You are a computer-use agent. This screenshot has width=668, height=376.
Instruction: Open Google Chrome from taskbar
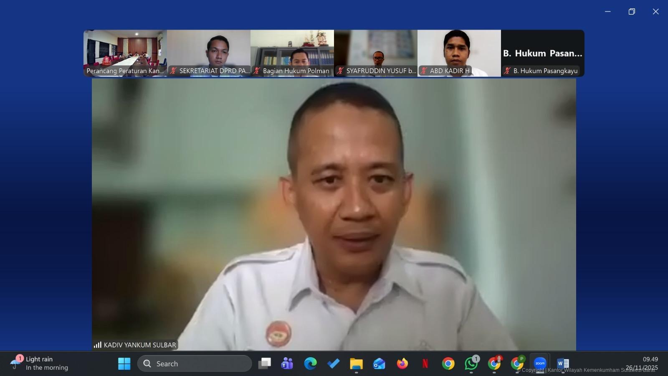pyautogui.click(x=448, y=363)
